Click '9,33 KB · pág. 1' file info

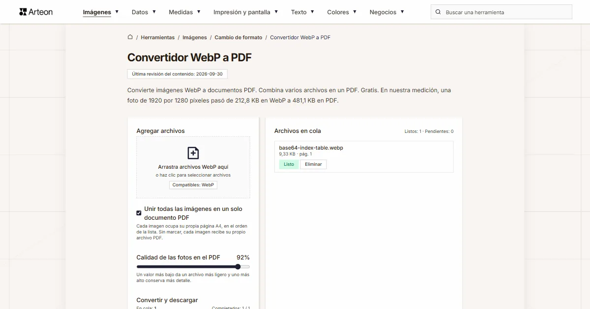(295, 154)
